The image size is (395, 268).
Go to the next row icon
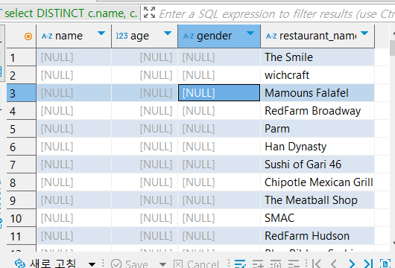pyautogui.click(x=352, y=264)
